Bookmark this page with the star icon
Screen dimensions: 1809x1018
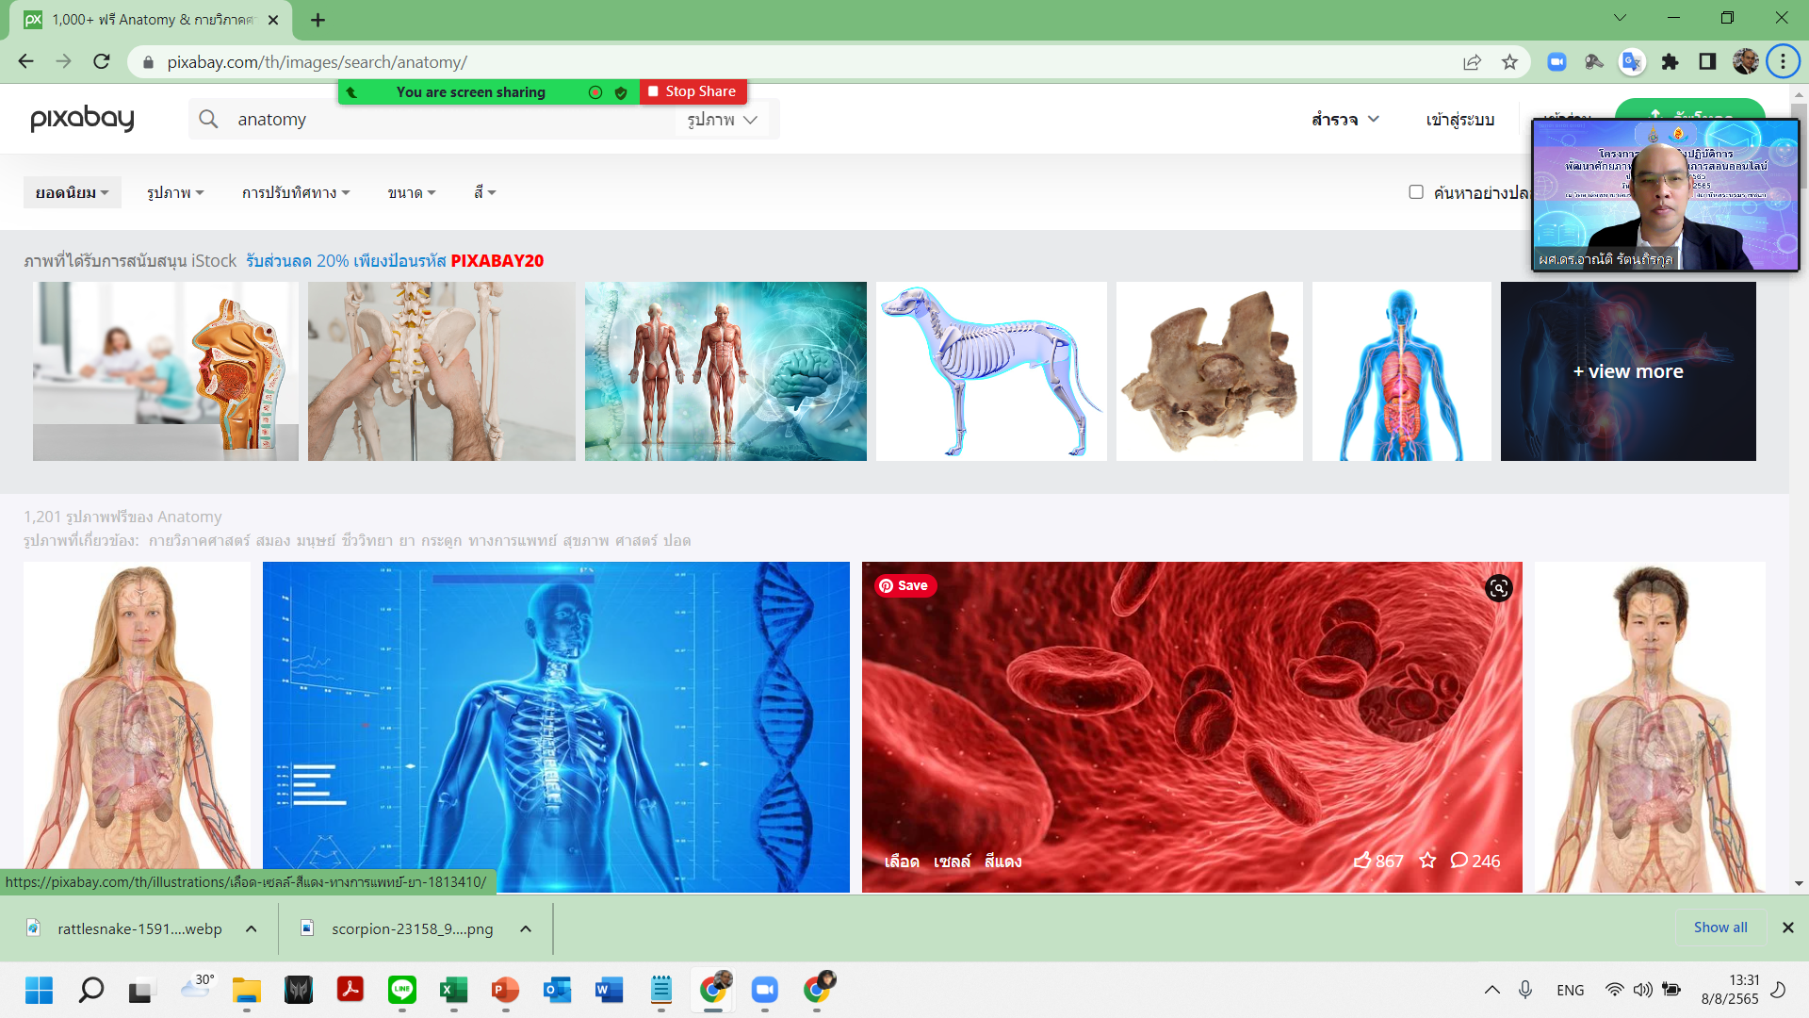point(1510,62)
